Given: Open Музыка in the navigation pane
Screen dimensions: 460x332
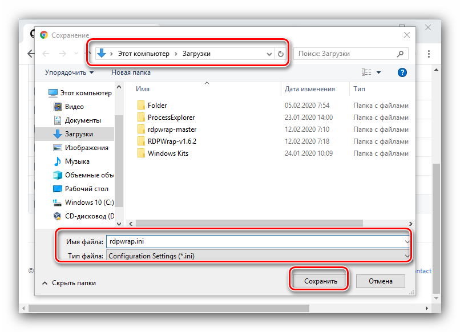Looking at the screenshot, I should pyautogui.click(x=77, y=161).
